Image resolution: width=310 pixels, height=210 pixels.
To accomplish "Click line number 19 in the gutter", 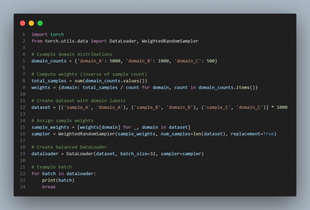I will (x=23, y=154).
